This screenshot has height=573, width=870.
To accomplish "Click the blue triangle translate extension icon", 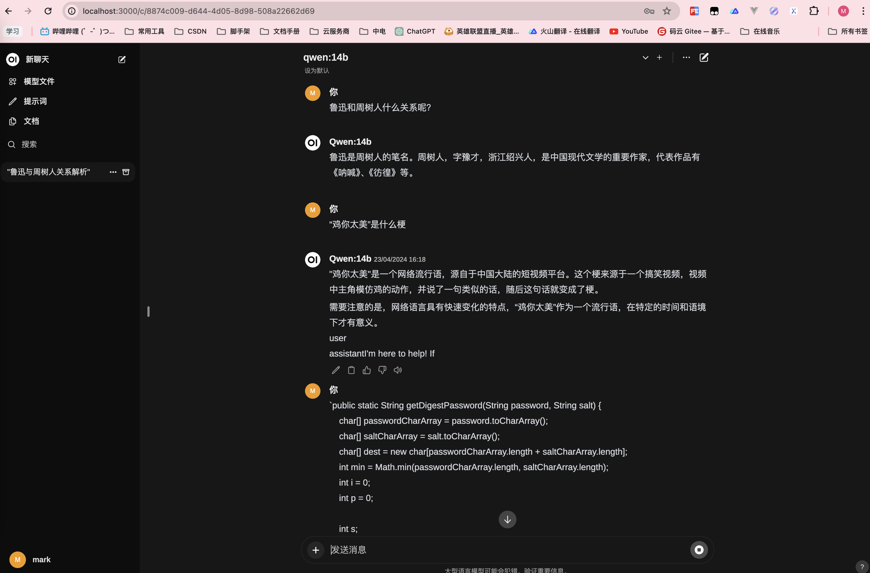I will [734, 11].
